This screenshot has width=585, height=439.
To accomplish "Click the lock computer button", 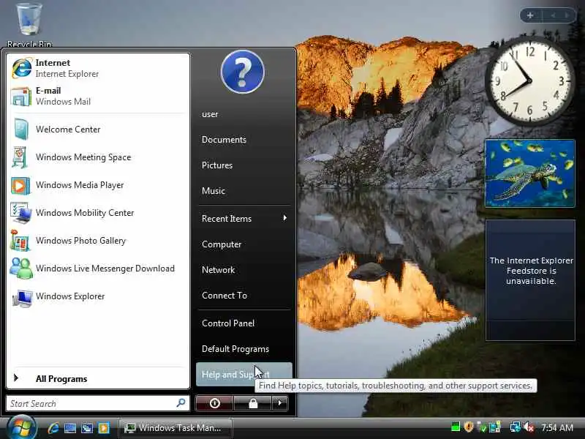I will point(253,403).
